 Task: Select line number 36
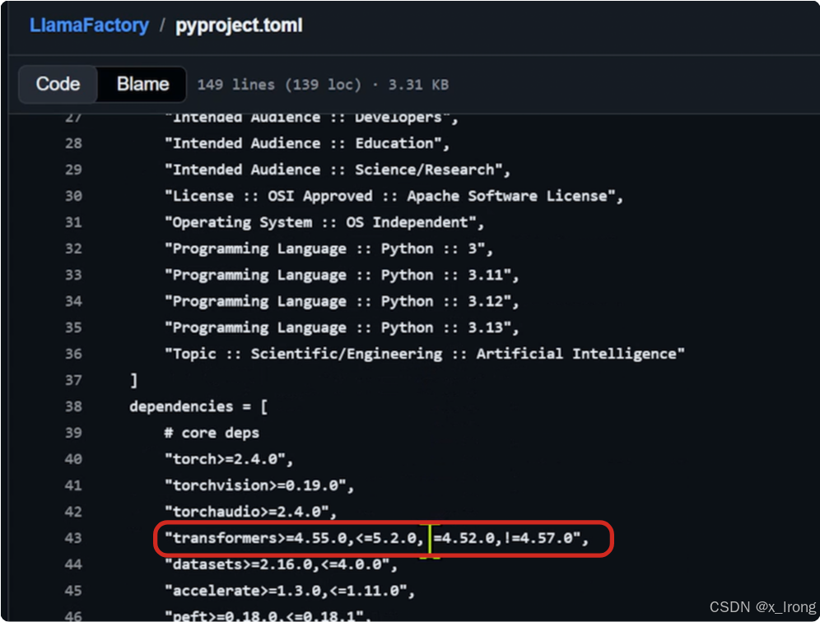(x=74, y=354)
